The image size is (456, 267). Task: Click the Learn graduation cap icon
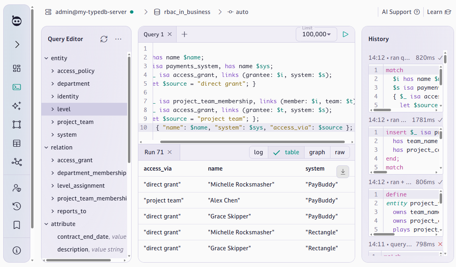[x=448, y=12]
